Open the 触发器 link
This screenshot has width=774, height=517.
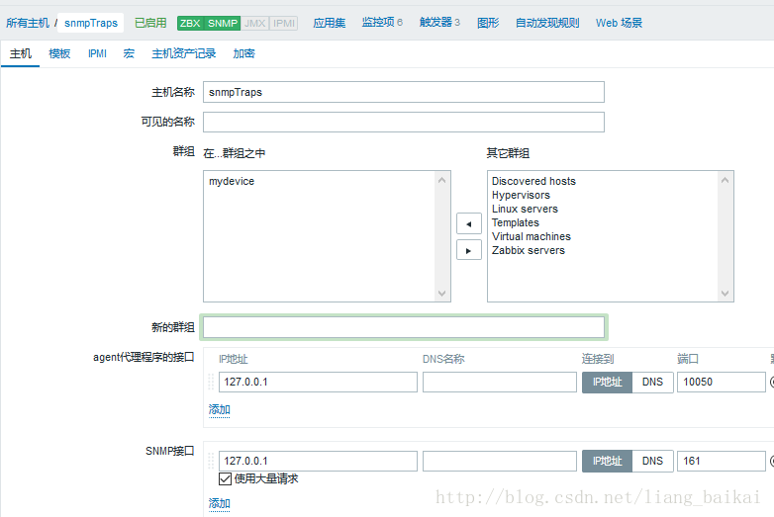439,23
